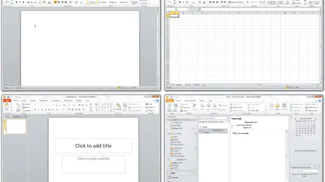Click PowerPoint Help question mark icon
Image resolution: width=325 pixels, height=182 pixels.
click(157, 101)
